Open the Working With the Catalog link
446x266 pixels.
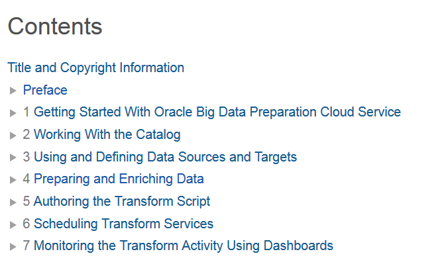click(x=107, y=135)
